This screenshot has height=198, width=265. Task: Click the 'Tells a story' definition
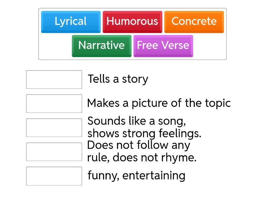tap(118, 79)
